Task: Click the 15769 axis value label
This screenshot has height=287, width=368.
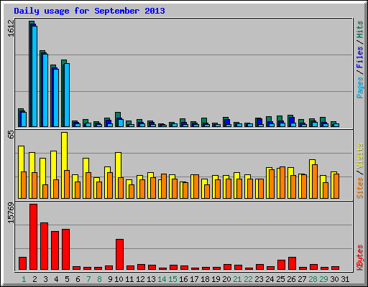Action: tap(11, 213)
